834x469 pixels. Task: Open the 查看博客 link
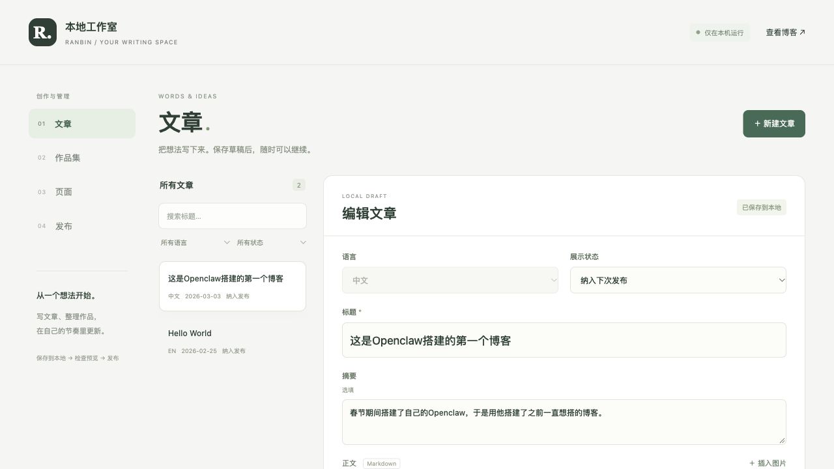coord(785,32)
